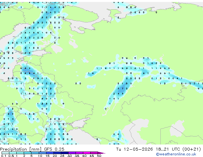The height and width of the screenshot is (157, 203).
Task: Click legend value "0.1"
Action: [x=4, y=156]
